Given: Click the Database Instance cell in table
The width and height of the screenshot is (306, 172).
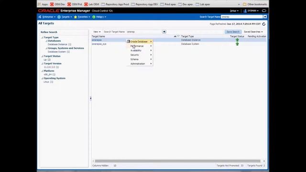Looking at the screenshot, I should (191, 40).
